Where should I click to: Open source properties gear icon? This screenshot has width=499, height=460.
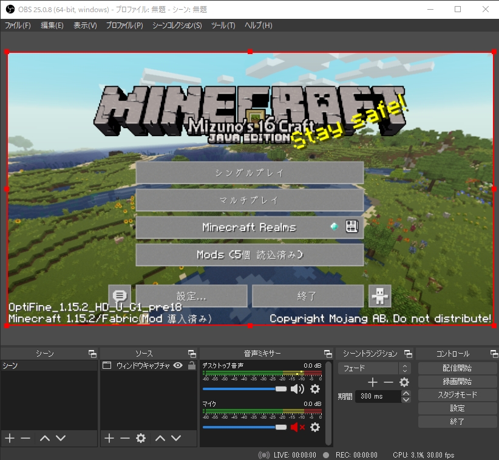(x=141, y=438)
